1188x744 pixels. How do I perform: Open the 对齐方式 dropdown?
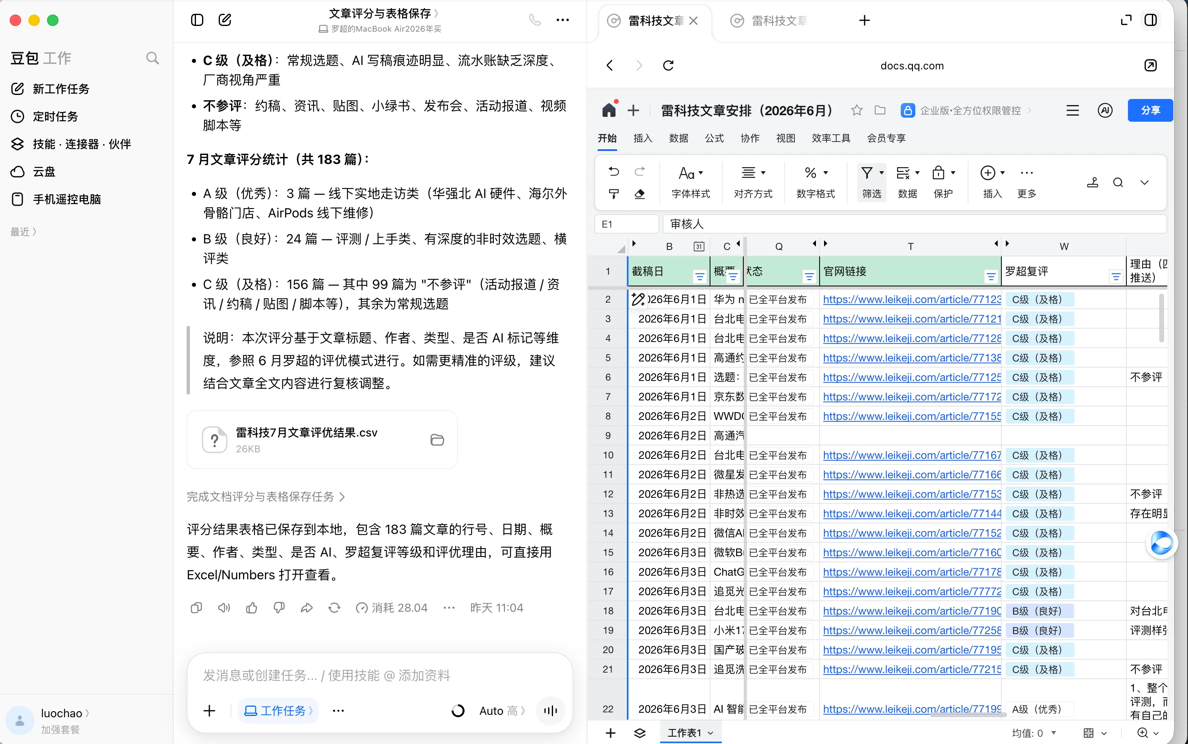(753, 182)
